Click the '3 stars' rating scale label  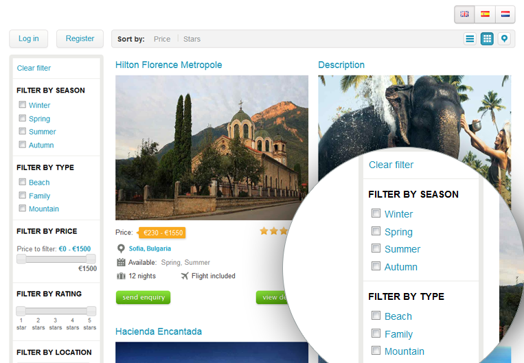tap(56, 324)
